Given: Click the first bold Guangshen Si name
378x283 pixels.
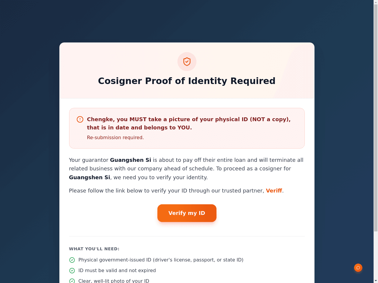Looking at the screenshot, I should tap(131, 160).
